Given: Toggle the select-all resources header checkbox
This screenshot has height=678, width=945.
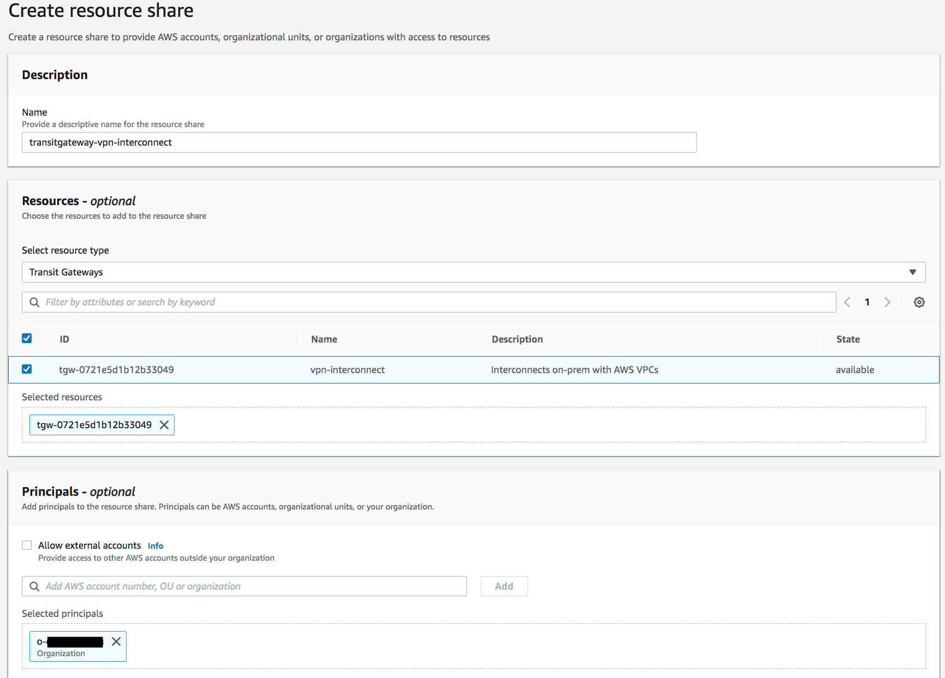Looking at the screenshot, I should click(27, 338).
